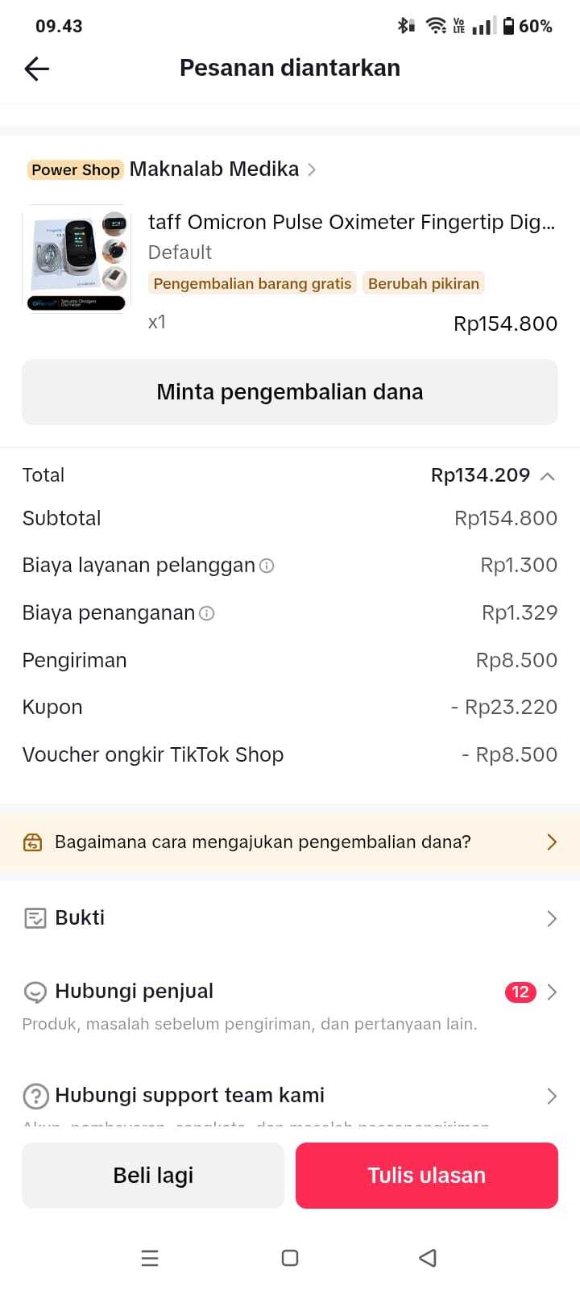Tap the Bukti receipt icon
Screen dimensions: 580x1291
(35, 918)
